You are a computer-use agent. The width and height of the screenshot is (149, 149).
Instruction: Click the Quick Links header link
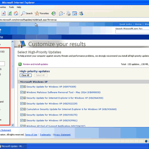[125, 24]
